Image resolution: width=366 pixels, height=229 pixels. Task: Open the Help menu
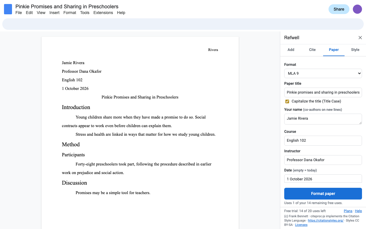(121, 13)
